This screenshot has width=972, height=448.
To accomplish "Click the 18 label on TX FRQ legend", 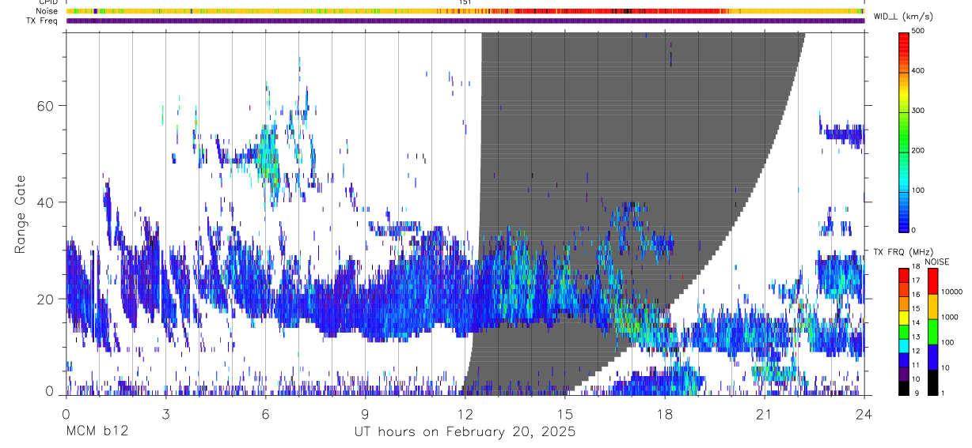I will coord(916,267).
